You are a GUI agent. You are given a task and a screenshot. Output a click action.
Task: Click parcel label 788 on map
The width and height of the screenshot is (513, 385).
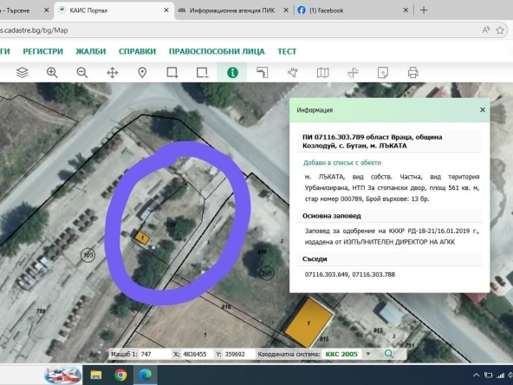point(41,311)
